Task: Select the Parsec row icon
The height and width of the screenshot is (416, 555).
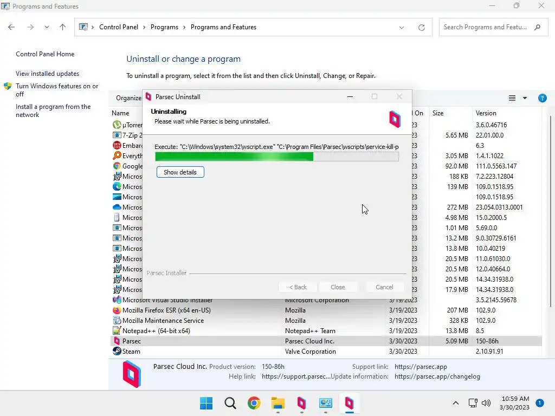Action: click(117, 341)
